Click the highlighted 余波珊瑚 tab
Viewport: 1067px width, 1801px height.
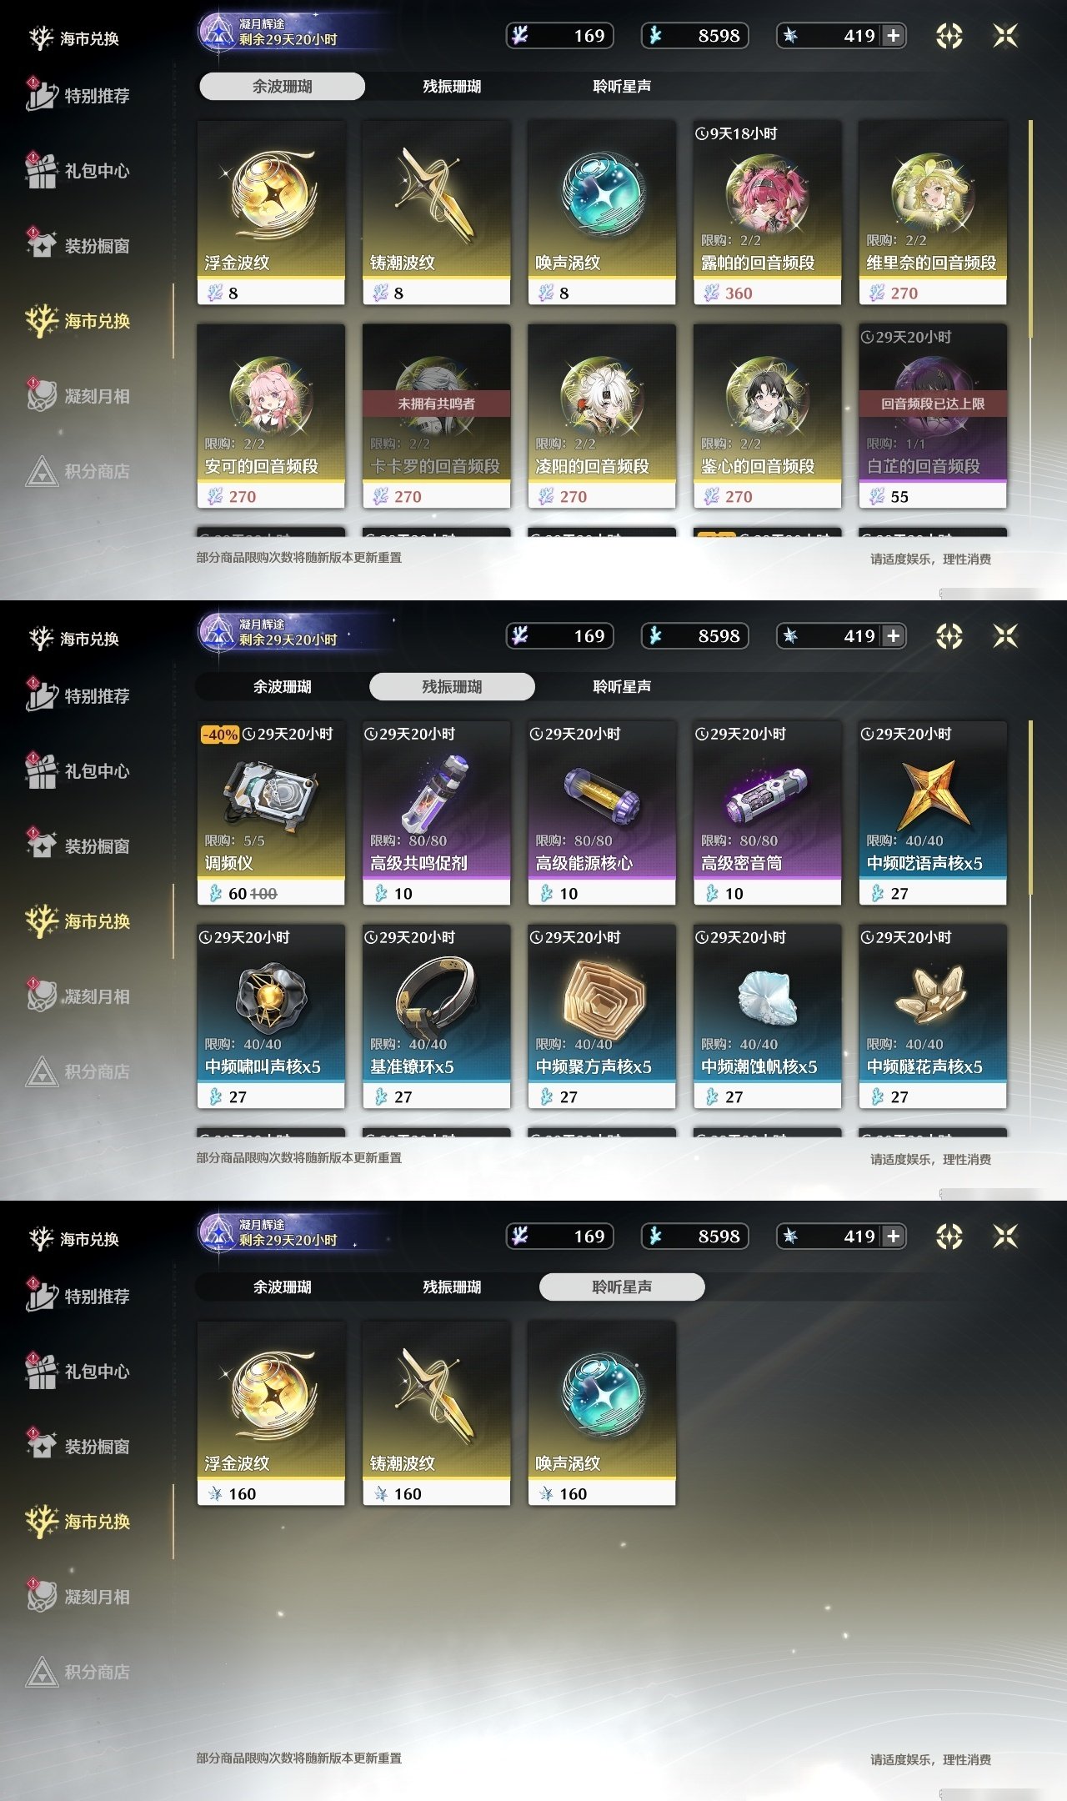[282, 86]
